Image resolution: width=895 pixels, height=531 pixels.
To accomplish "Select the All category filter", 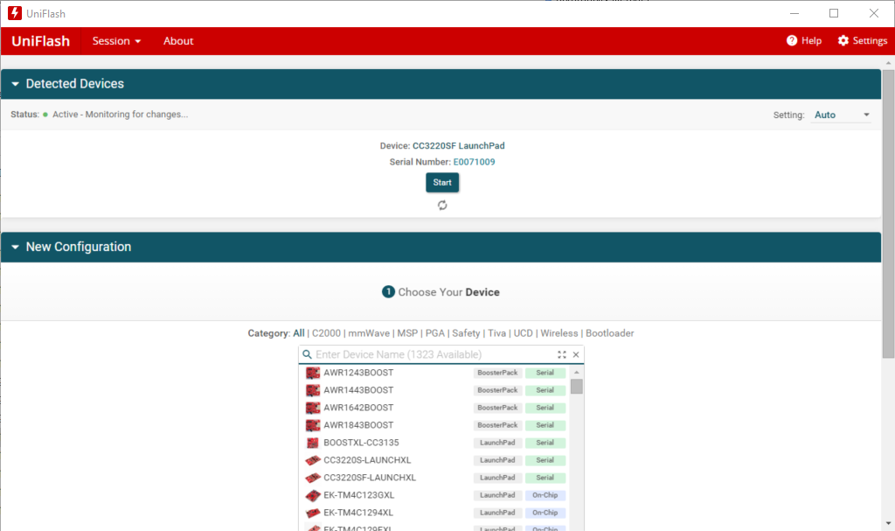I will pyautogui.click(x=299, y=333).
